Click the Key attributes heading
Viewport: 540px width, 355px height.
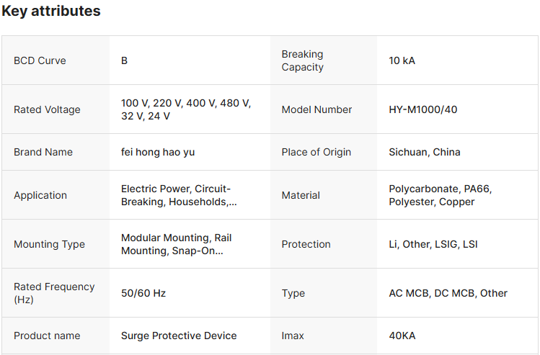[51, 12]
